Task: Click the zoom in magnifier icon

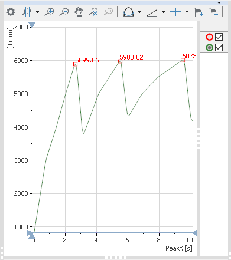Action: click(x=49, y=12)
